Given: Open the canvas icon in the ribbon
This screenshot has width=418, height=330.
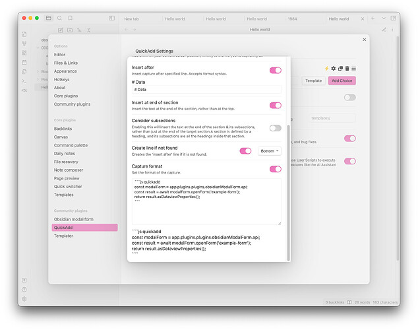Looking at the screenshot, I should coord(24,53).
